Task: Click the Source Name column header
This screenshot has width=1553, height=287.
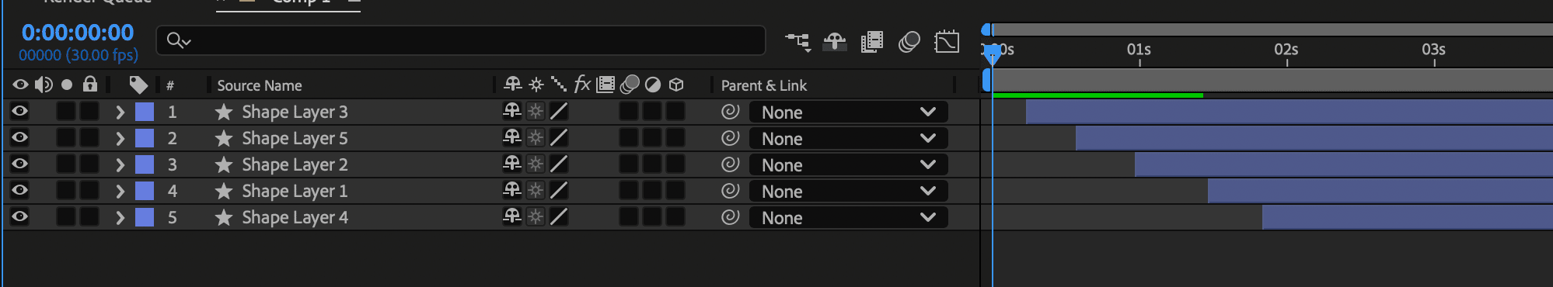Action: click(260, 85)
